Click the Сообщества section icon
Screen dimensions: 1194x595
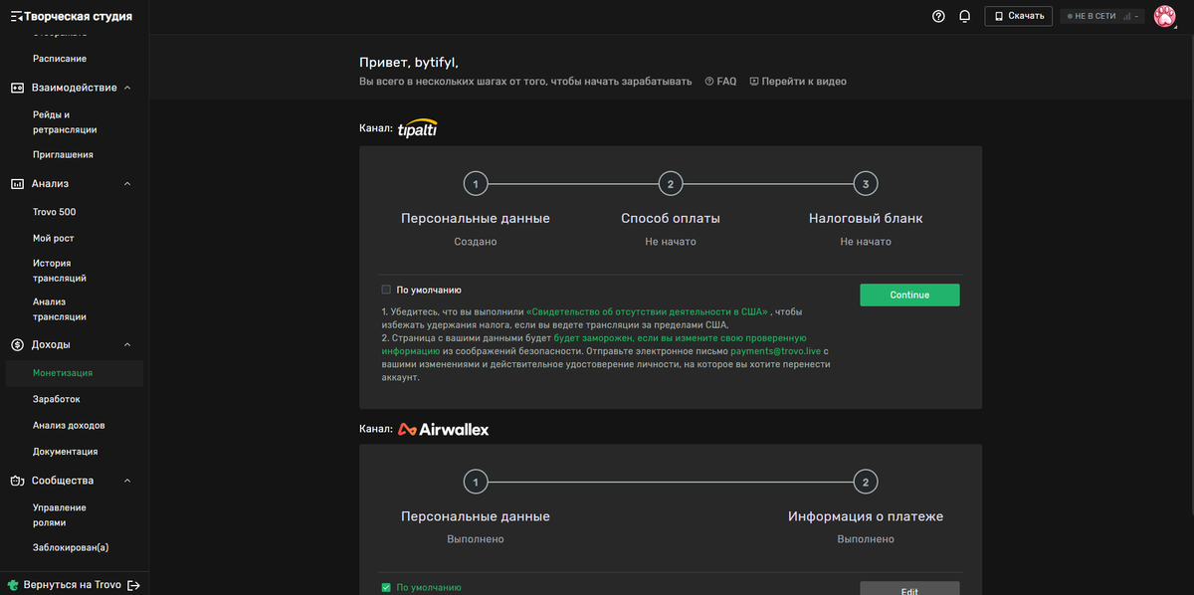[17, 481]
